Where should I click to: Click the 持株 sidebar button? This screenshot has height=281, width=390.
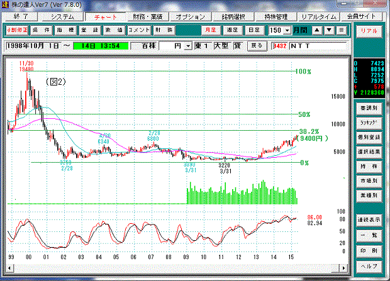coord(369,167)
